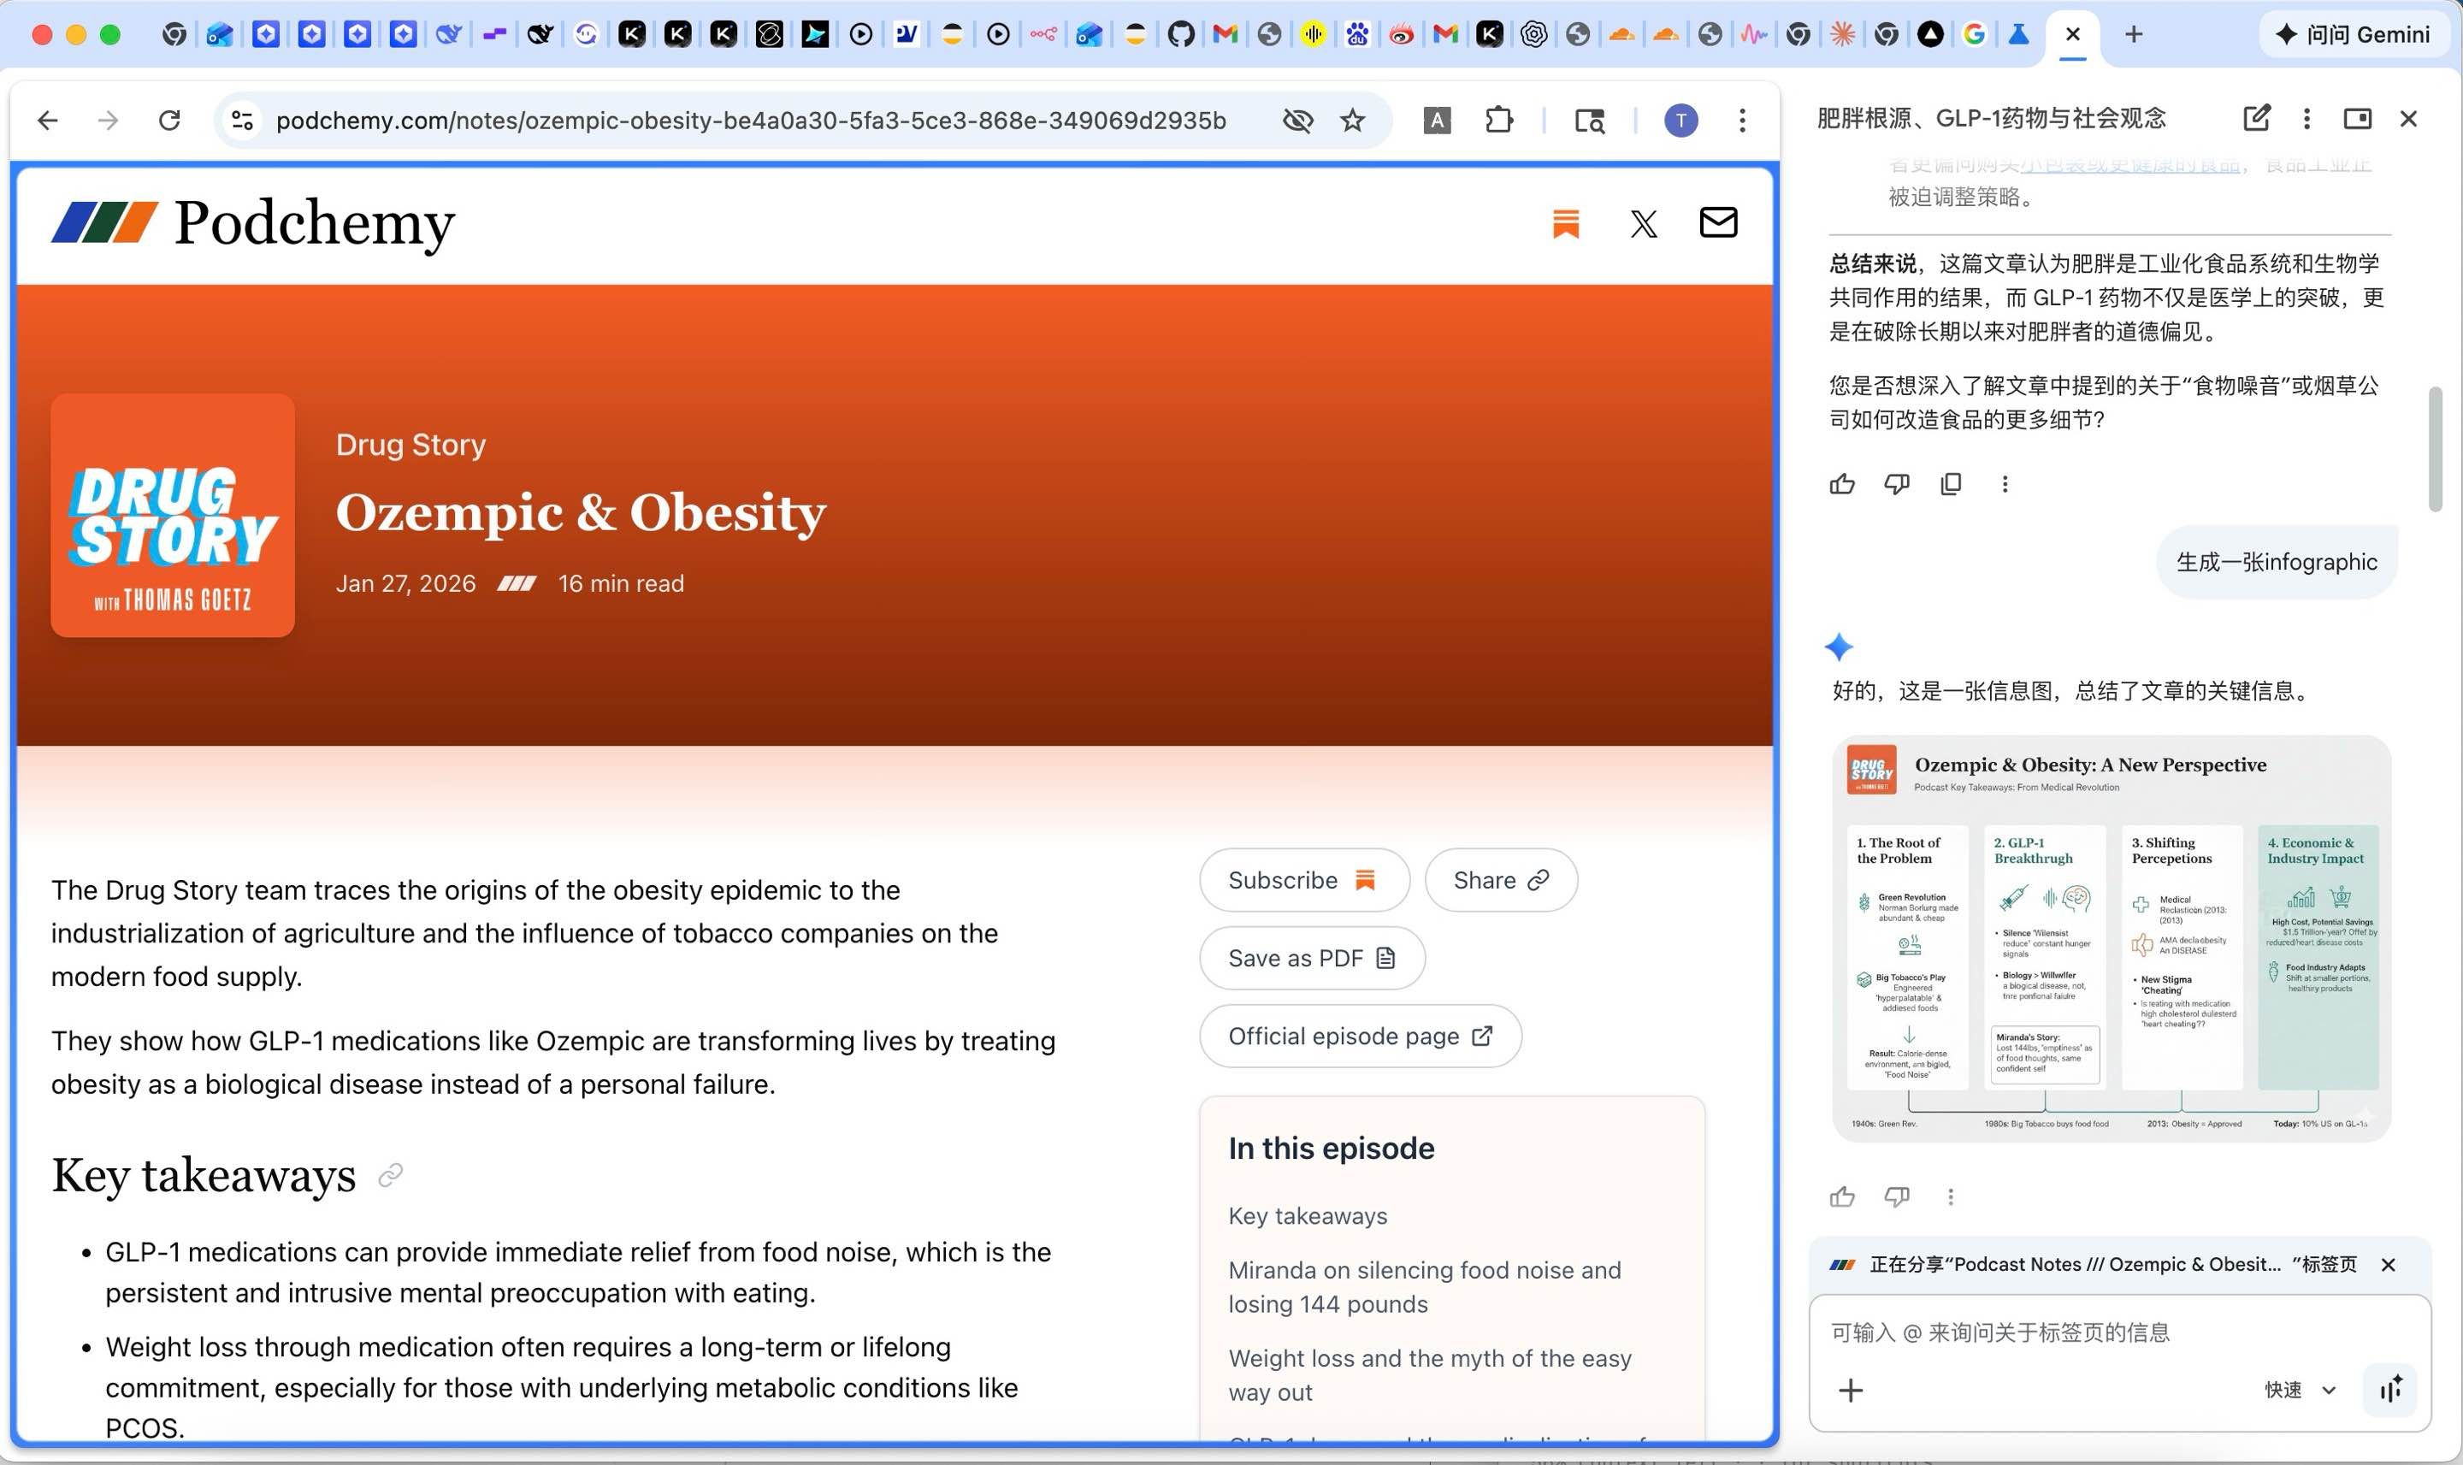Open the 快速 model speed dropdown
This screenshot has height=1465, width=2463.
tap(2301, 1389)
